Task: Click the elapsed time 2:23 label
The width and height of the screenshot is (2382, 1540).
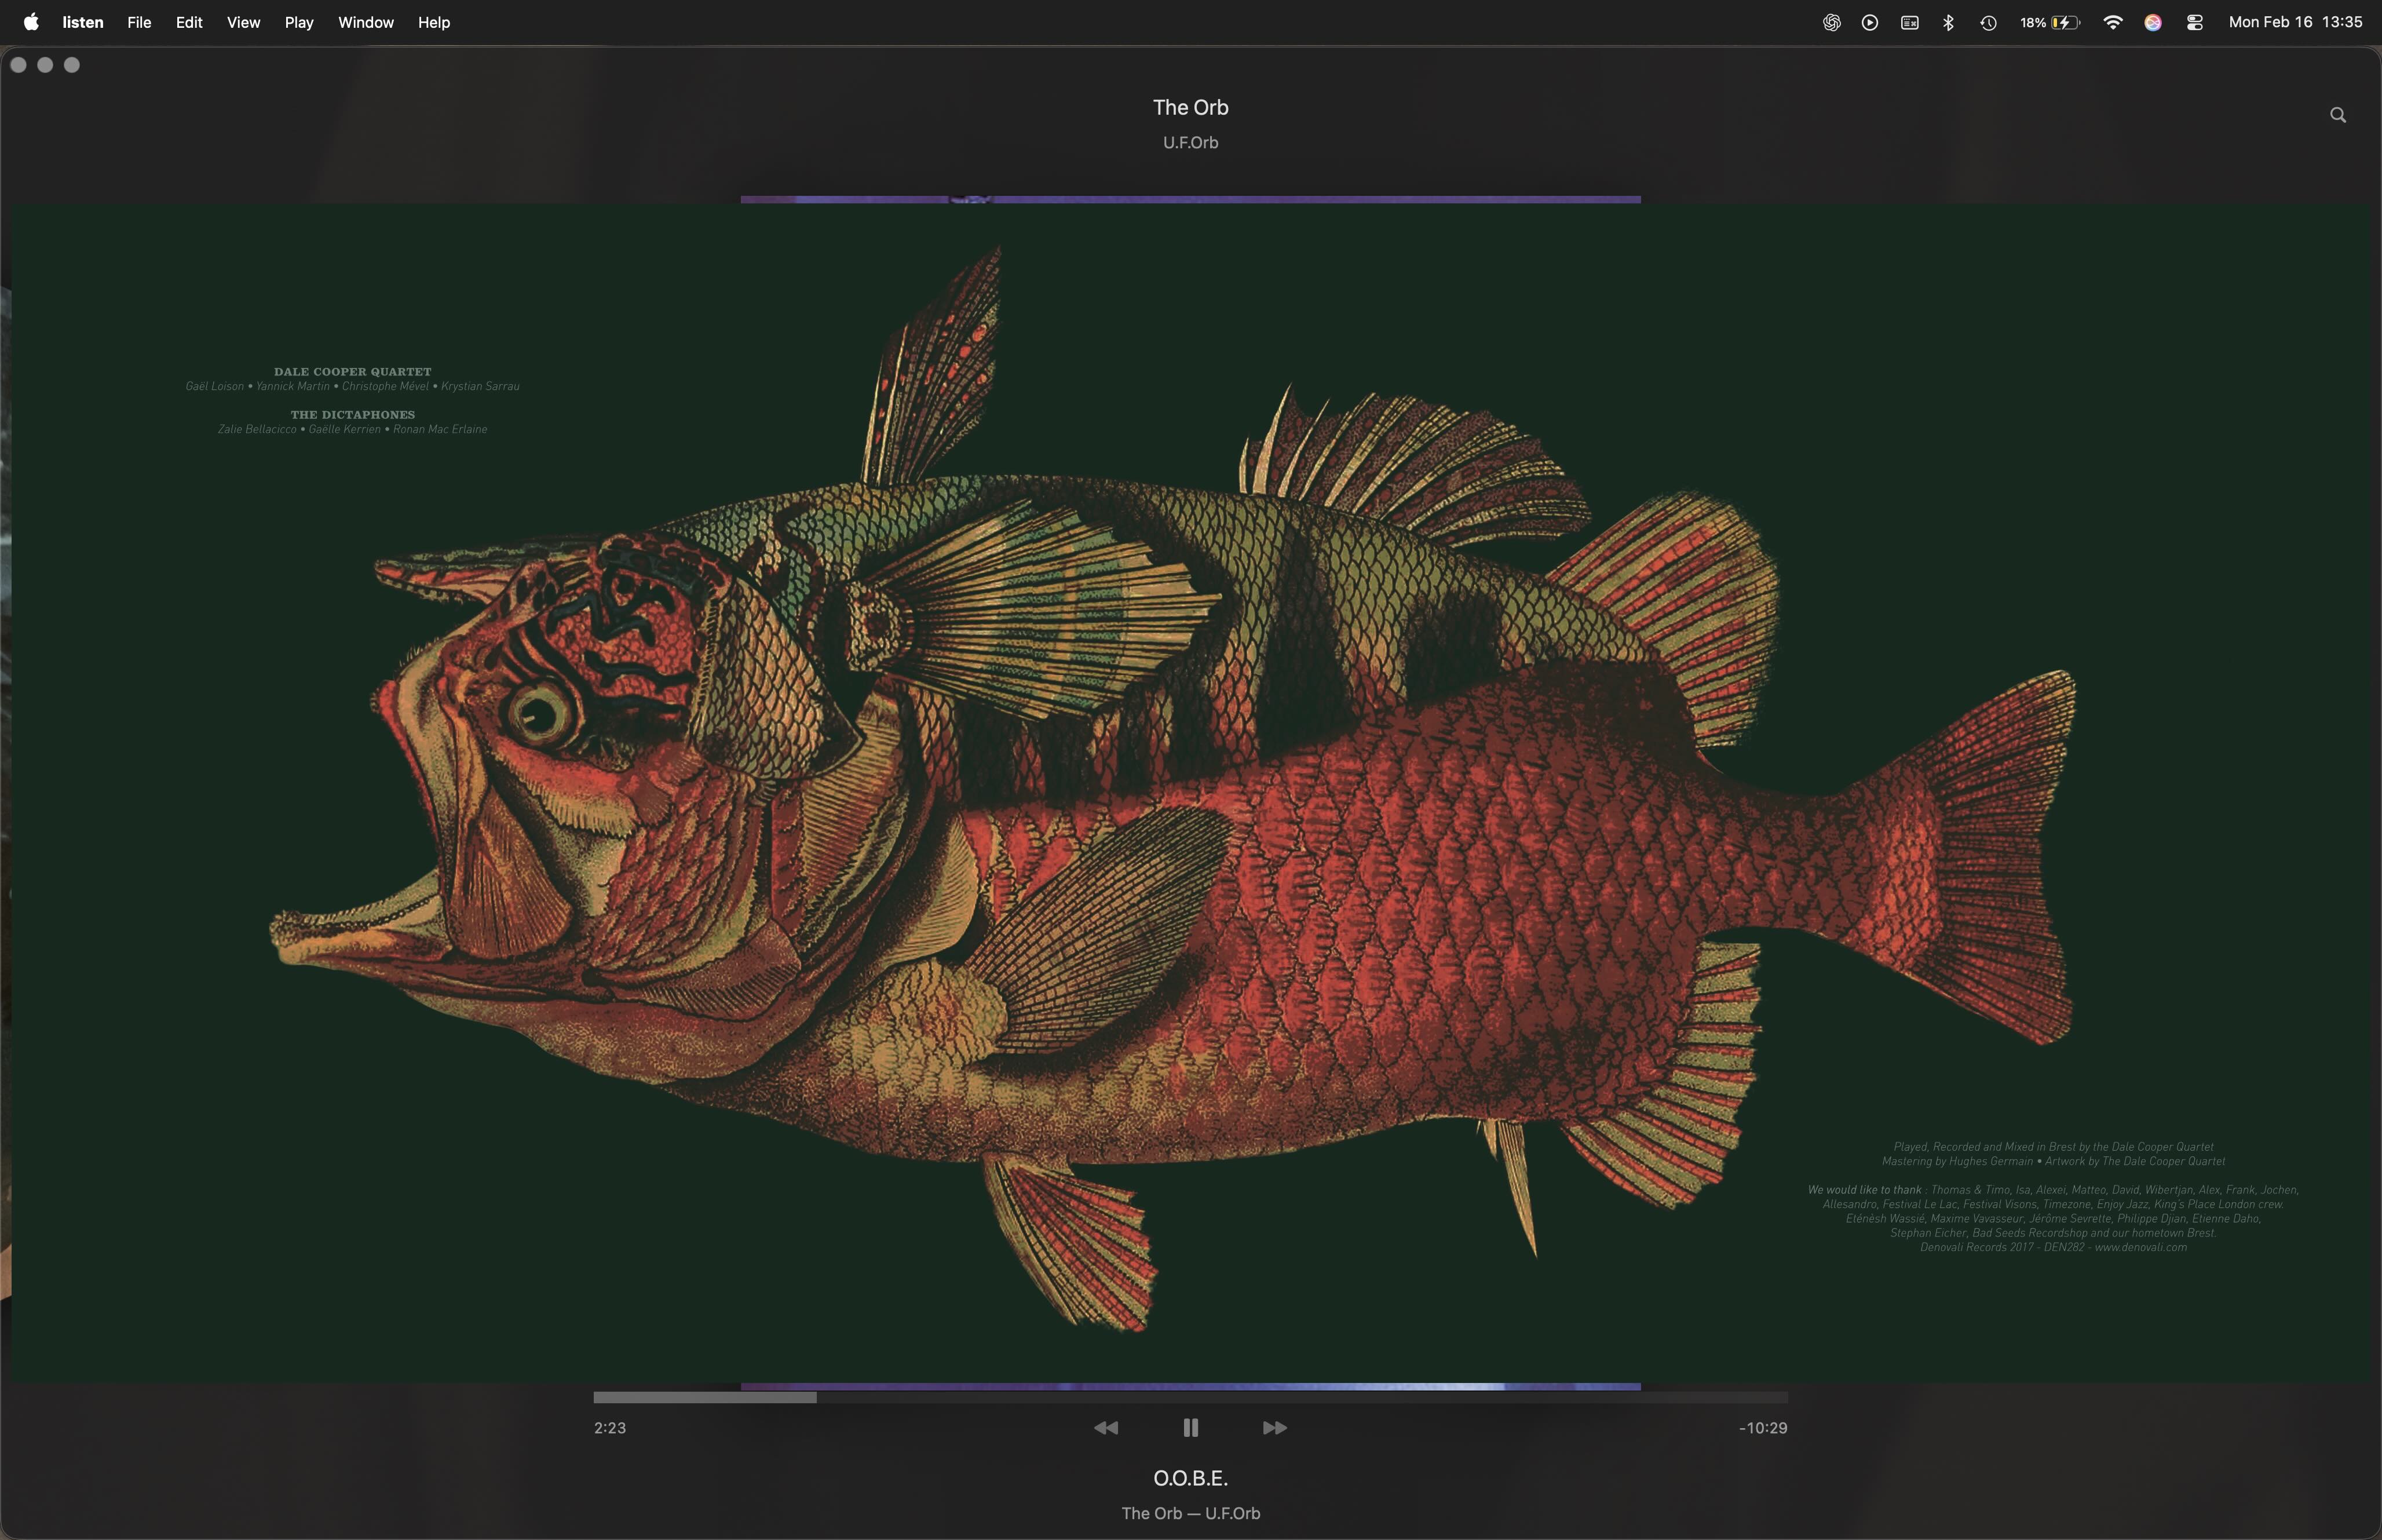Action: 610,1428
